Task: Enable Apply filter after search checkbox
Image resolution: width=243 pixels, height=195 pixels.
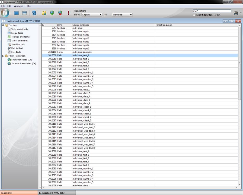Action: point(194,15)
